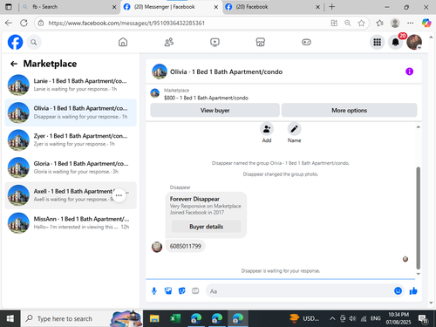This screenshot has width=436, height=327.
Task: Click the chat scroll down arrow
Action: 419,274
